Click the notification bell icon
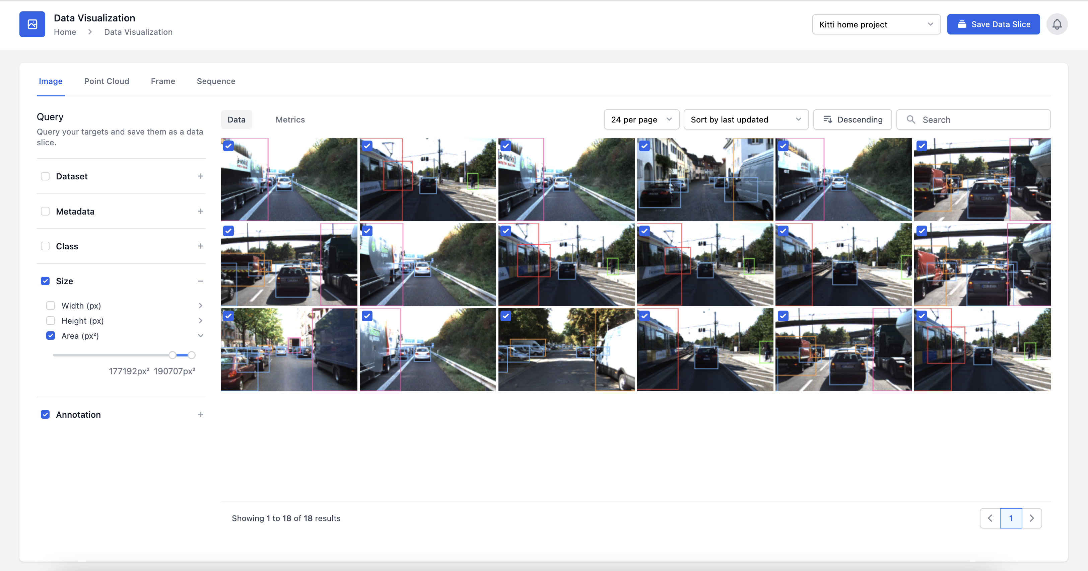Screen dimensions: 1088x571 click(1056, 24)
